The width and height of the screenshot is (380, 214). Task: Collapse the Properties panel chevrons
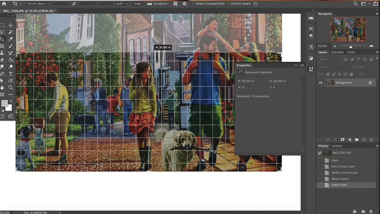click(x=296, y=65)
